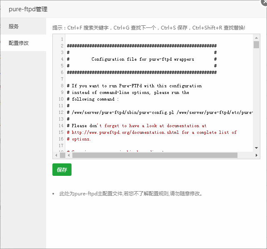Click the vertical scrollbar up arrow
The image size is (267, 249).
[256, 38]
